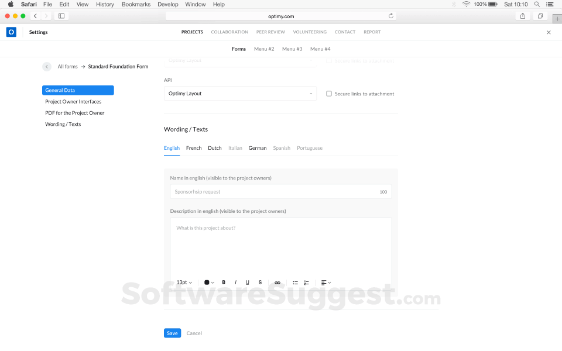Toggle the Safari sidebar
Screen dimensions: 562x351
[x=61, y=16]
